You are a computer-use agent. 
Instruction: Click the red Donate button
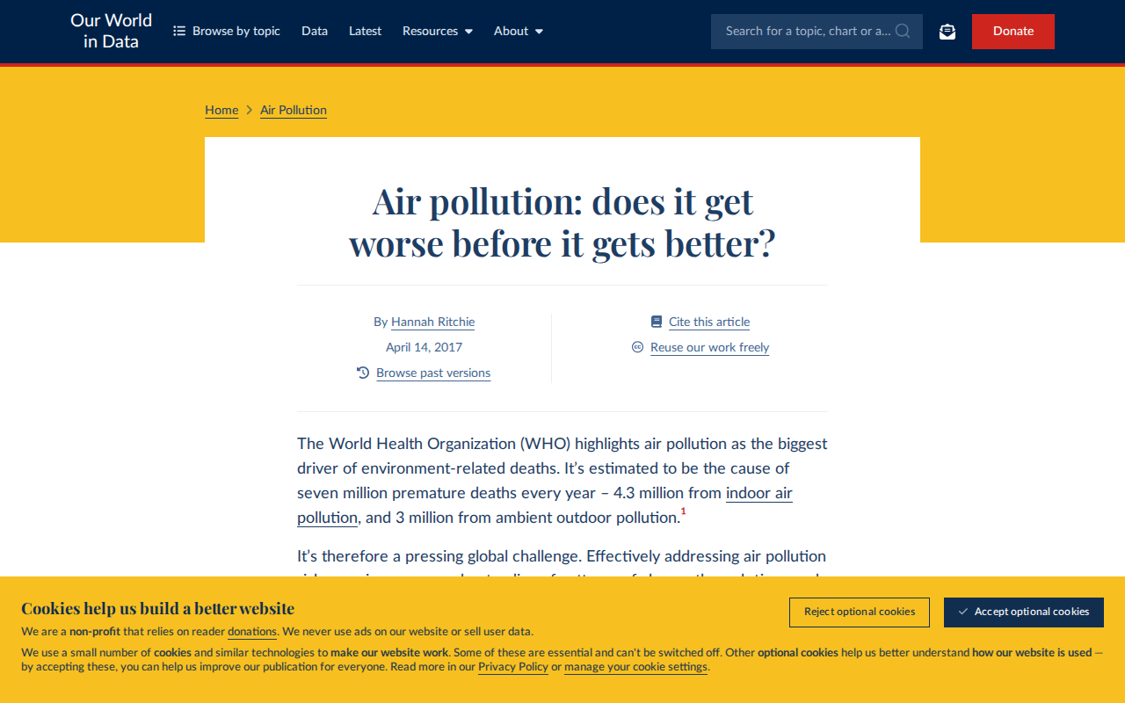[1013, 32]
